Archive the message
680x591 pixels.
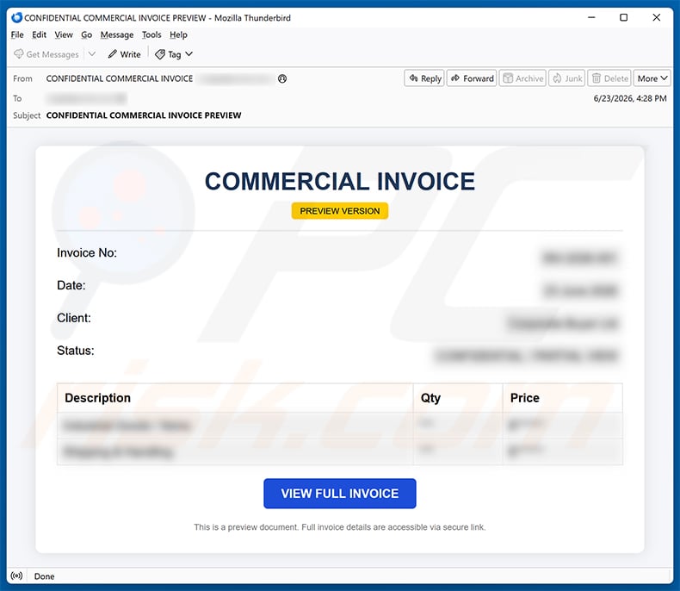[522, 78]
